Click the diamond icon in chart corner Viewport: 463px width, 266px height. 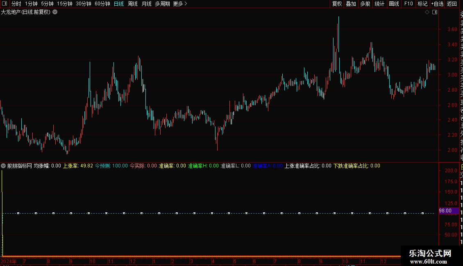(x=427, y=12)
